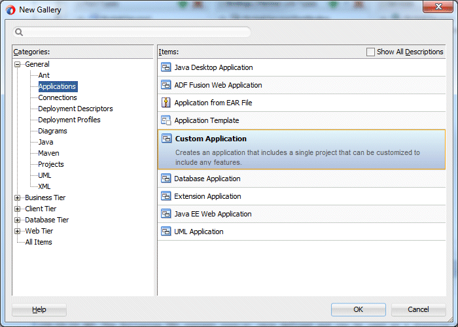Select the Ant category
Screen dimensions: 458x327
(44, 75)
